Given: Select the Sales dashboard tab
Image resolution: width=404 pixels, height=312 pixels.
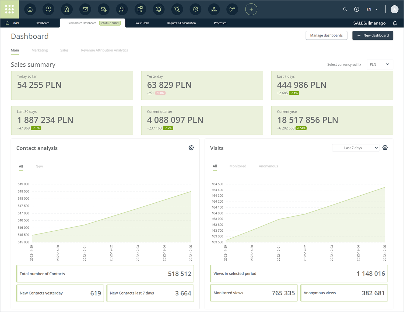Looking at the screenshot, I should (x=64, y=50).
